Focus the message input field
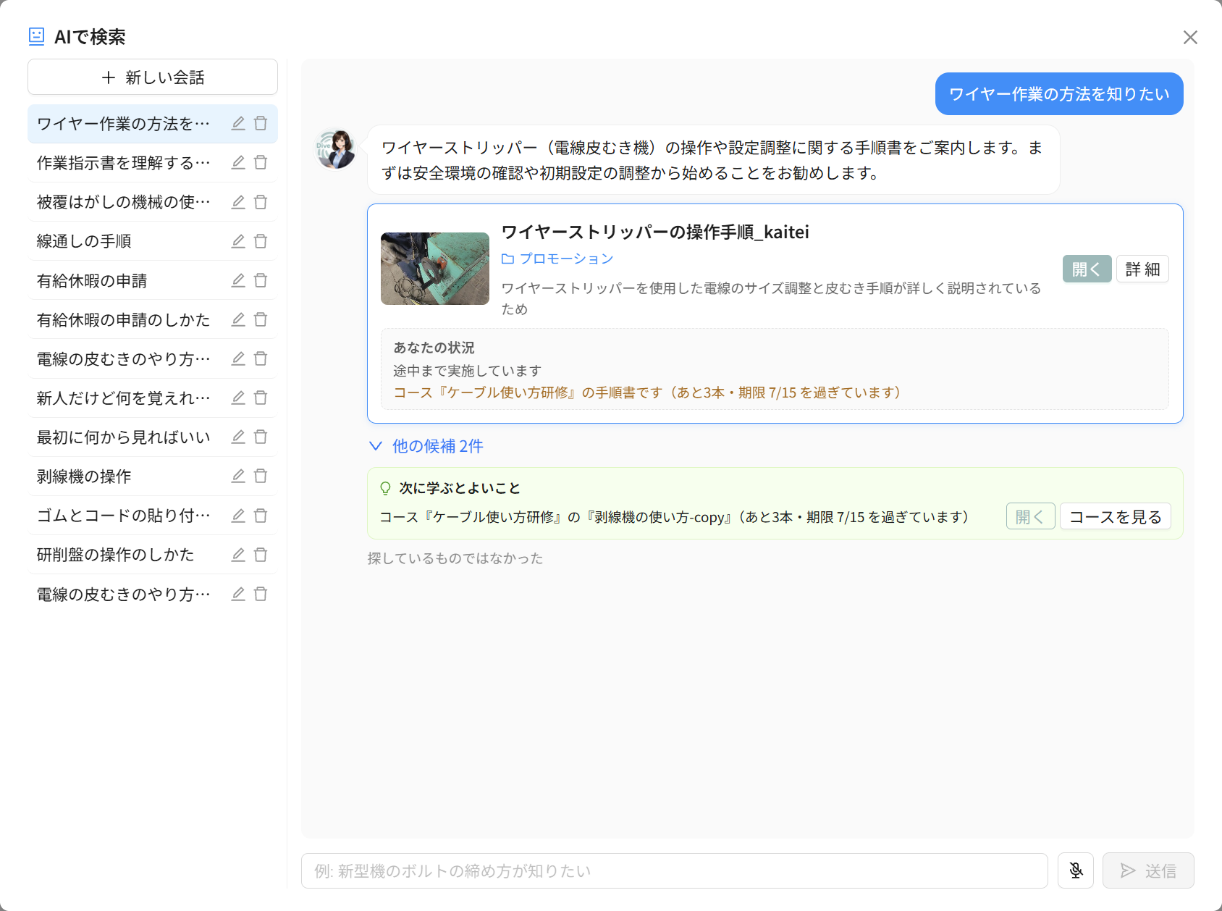The height and width of the screenshot is (911, 1222). (x=675, y=870)
